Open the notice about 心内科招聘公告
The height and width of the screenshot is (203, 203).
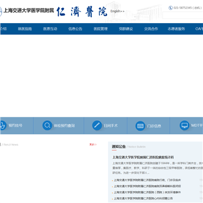[x=143, y=198]
